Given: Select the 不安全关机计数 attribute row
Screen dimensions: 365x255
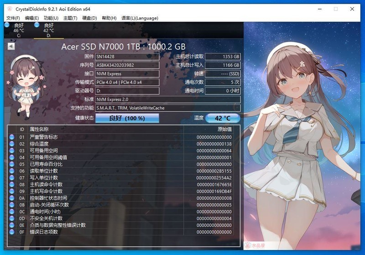Looking at the screenshot, I should coord(120,218).
